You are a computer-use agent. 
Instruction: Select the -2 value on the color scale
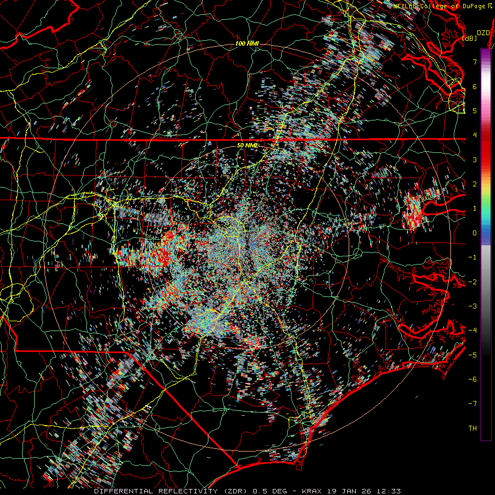pyautogui.click(x=472, y=282)
